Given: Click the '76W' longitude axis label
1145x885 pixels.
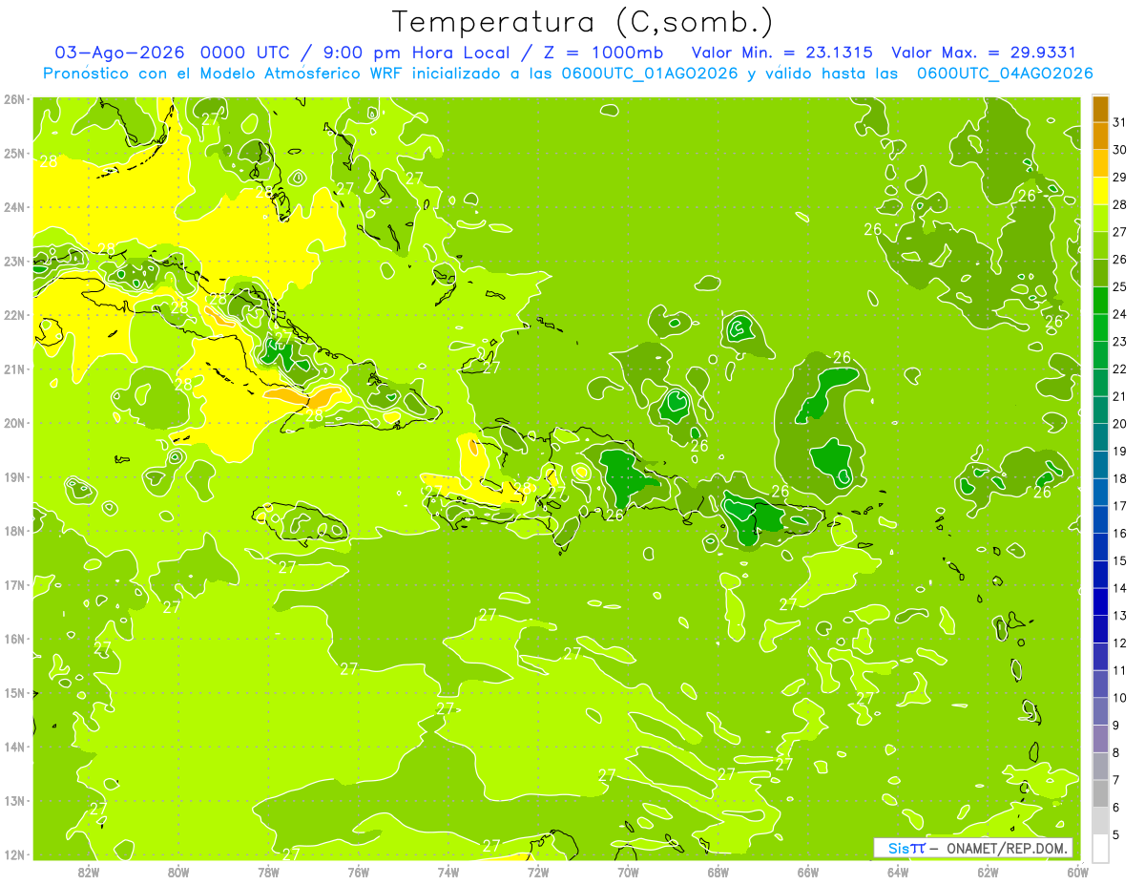Looking at the screenshot, I should [x=358, y=872].
